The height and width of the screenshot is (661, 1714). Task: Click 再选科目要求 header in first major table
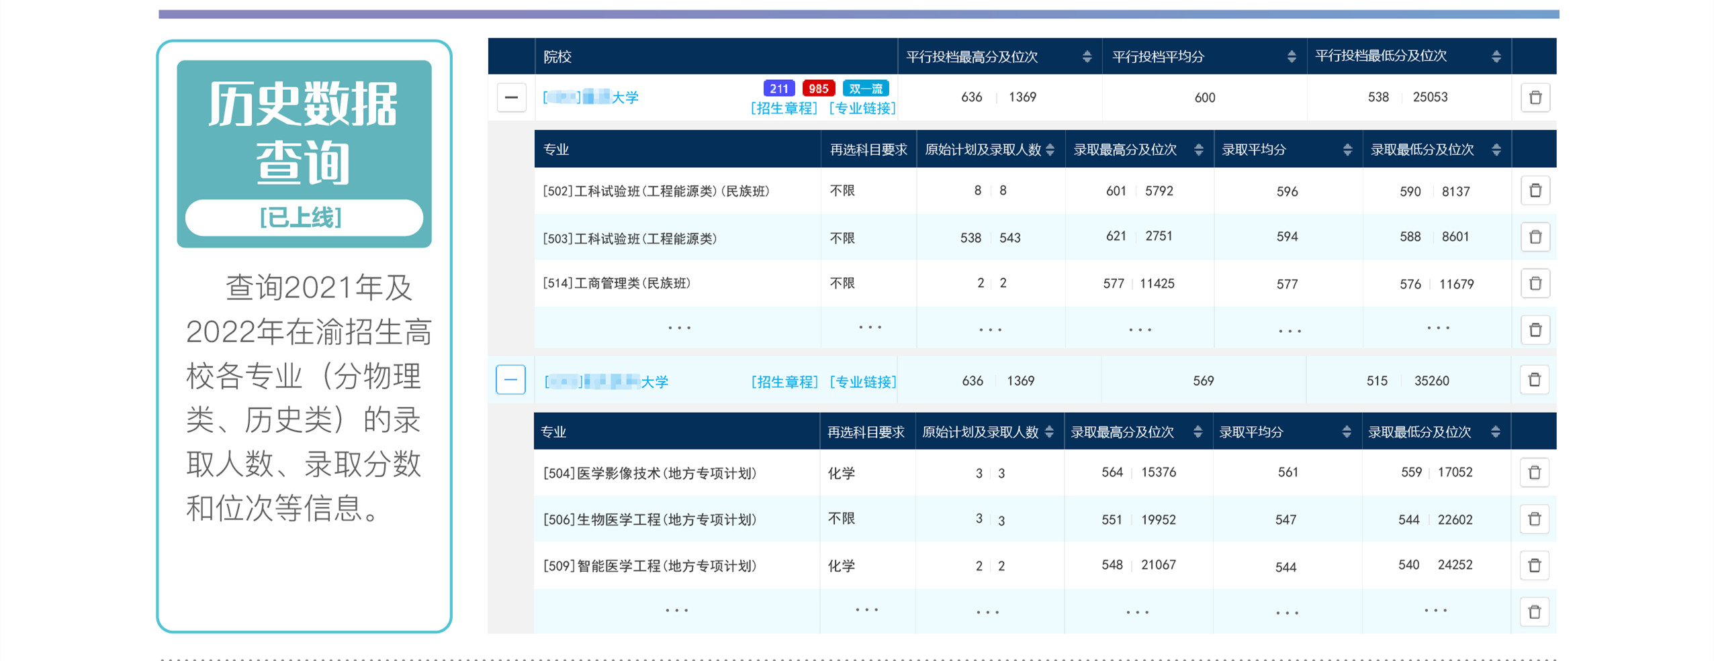pos(868,150)
